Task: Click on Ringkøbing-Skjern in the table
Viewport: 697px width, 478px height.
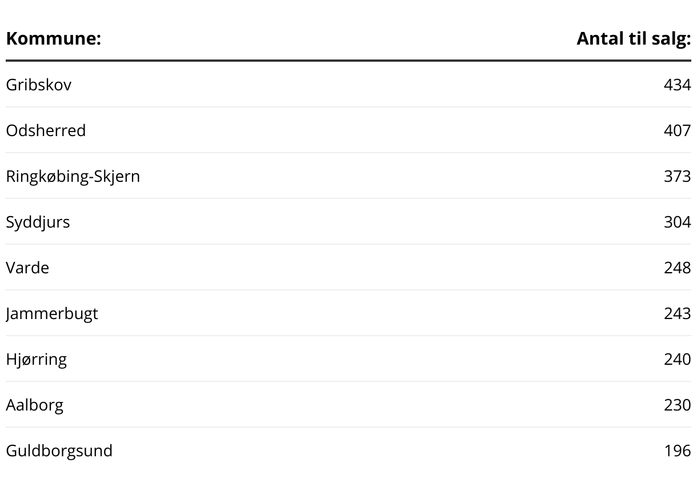Action: [x=73, y=176]
